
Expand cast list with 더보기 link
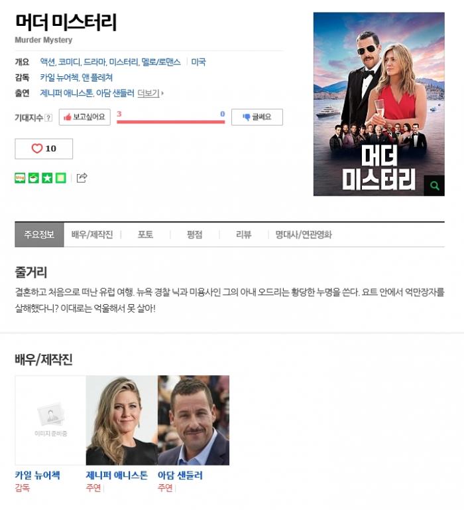pyautogui.click(x=150, y=94)
